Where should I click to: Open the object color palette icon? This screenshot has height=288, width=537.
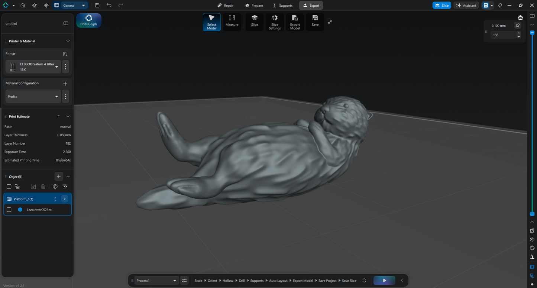point(55,187)
